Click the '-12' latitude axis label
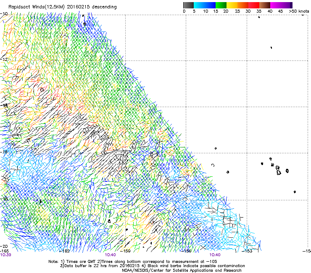This screenshot has width=311, height=273. tap(4, 59)
